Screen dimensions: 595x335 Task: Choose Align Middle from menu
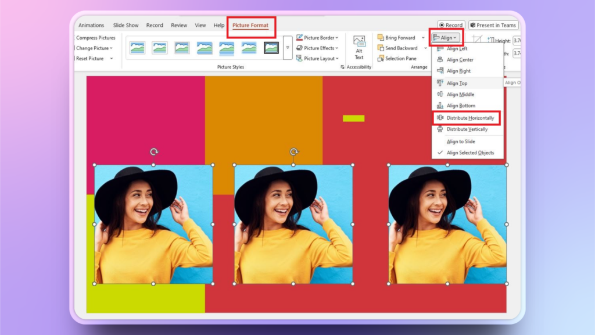[468, 94]
